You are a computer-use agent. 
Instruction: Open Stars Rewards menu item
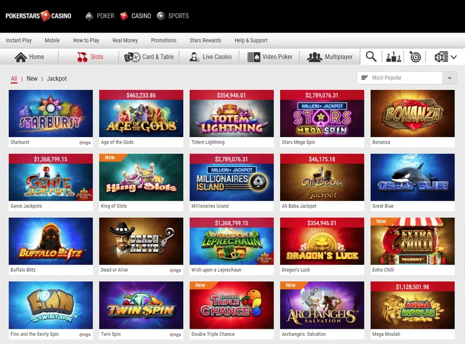206,40
